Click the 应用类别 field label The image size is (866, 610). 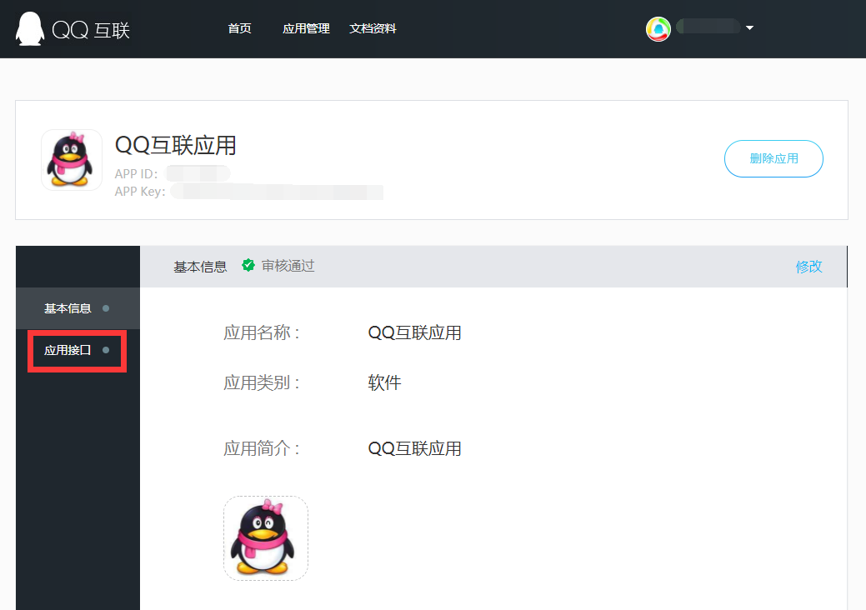coord(262,382)
